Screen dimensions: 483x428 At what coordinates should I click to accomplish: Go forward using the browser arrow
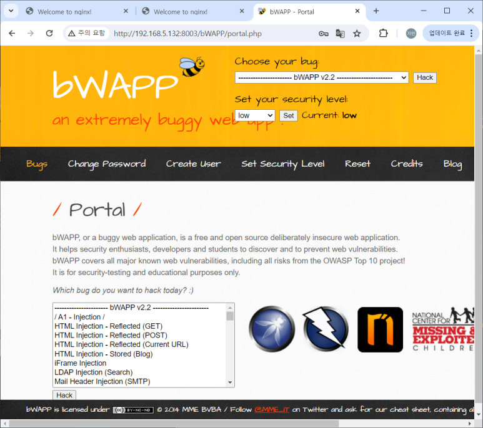coord(31,33)
